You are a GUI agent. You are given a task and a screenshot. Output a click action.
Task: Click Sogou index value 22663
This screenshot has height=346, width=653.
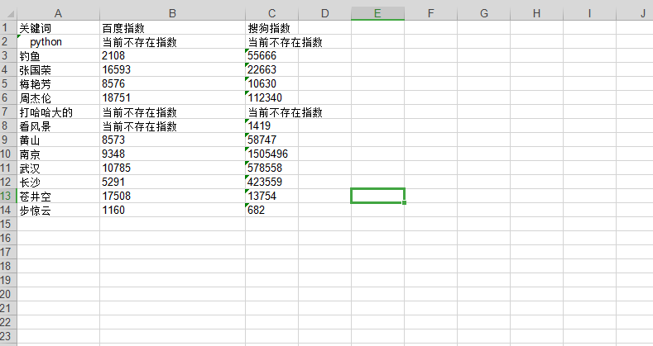coord(272,70)
